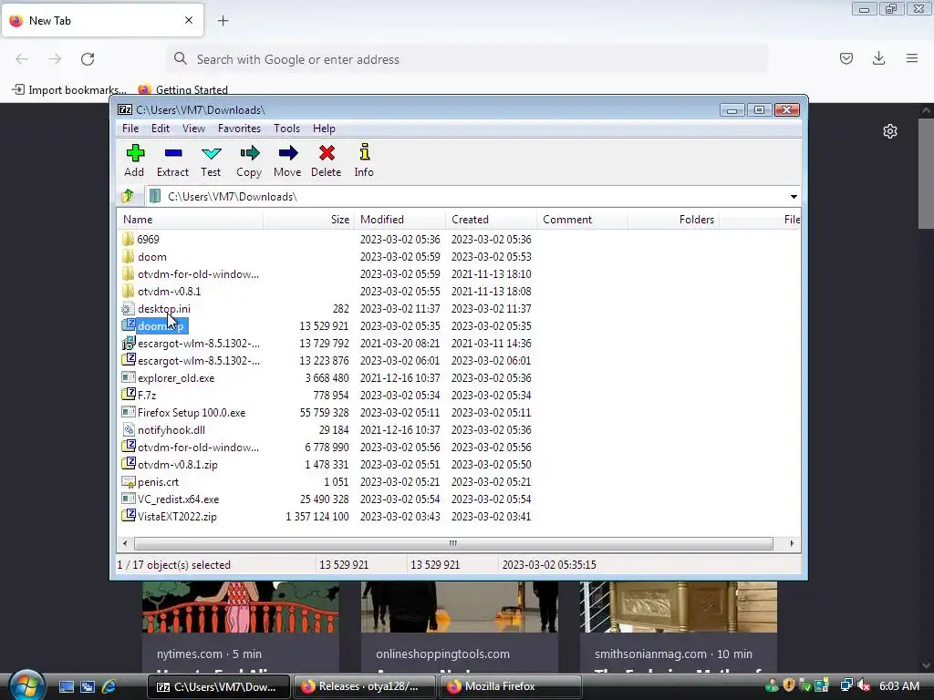Open the File menu in 7-Zip

pos(130,129)
